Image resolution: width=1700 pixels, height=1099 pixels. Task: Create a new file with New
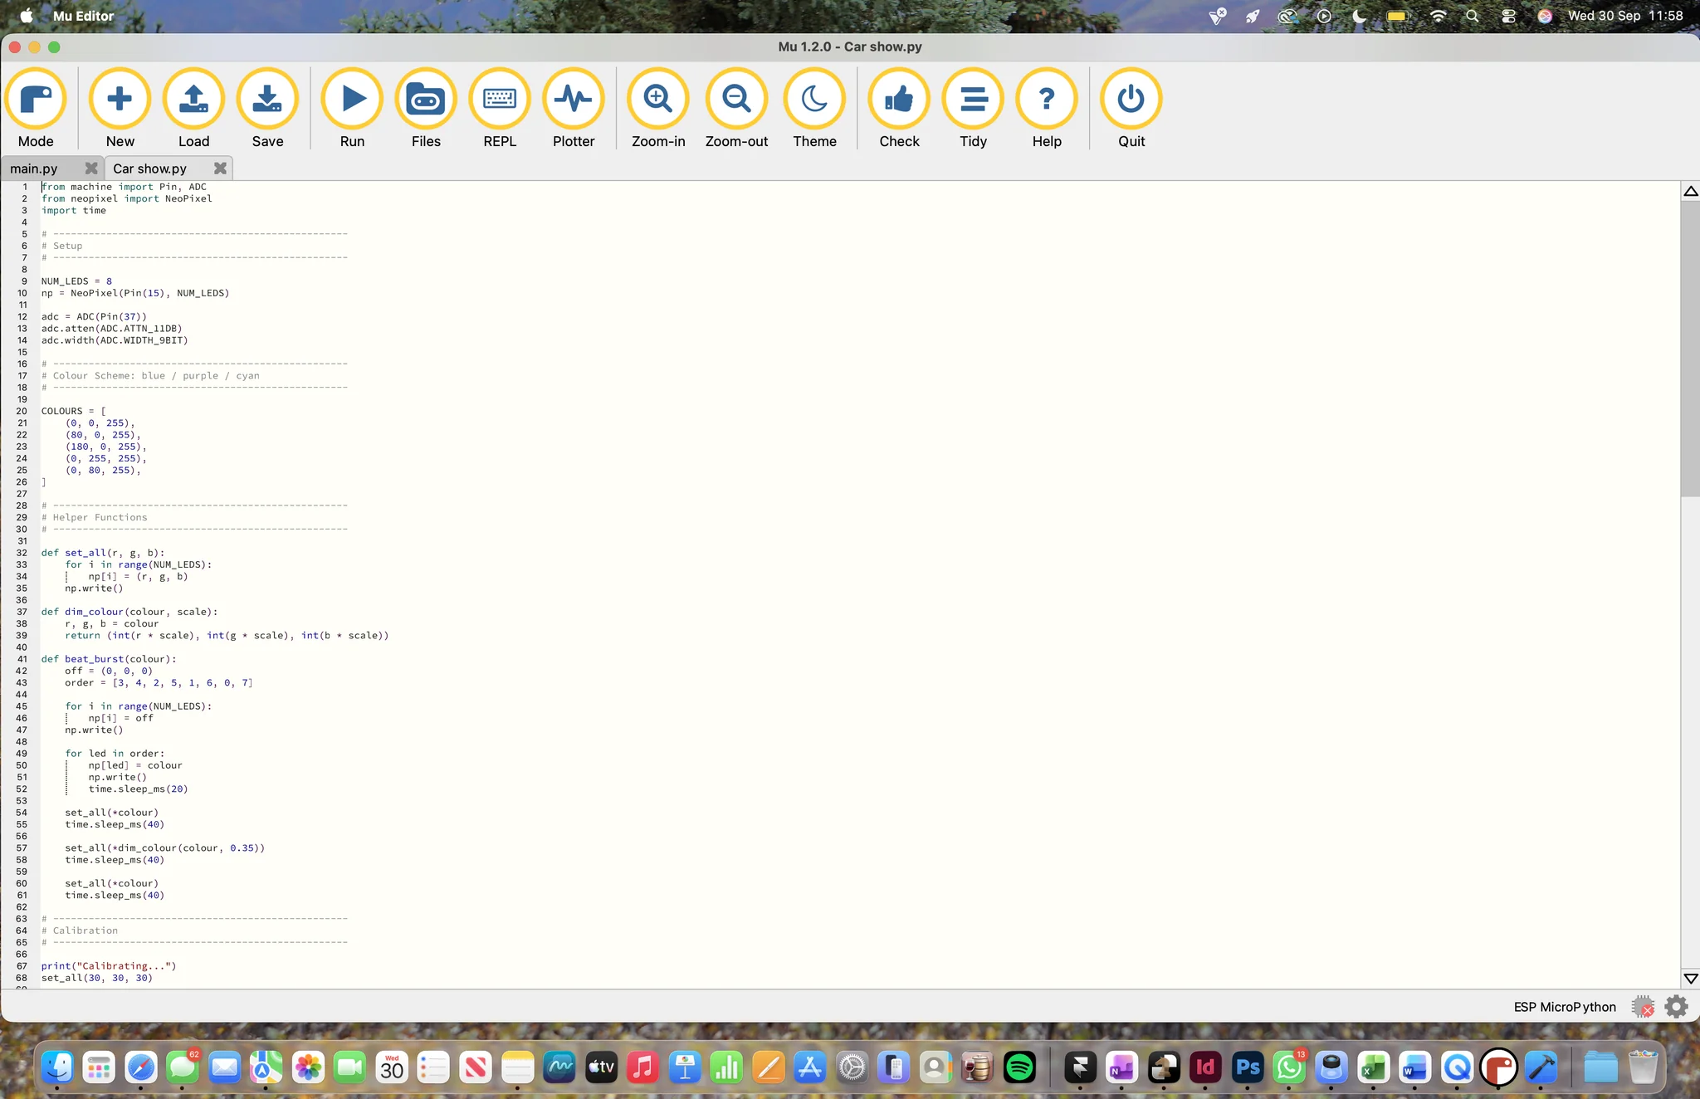point(120,108)
